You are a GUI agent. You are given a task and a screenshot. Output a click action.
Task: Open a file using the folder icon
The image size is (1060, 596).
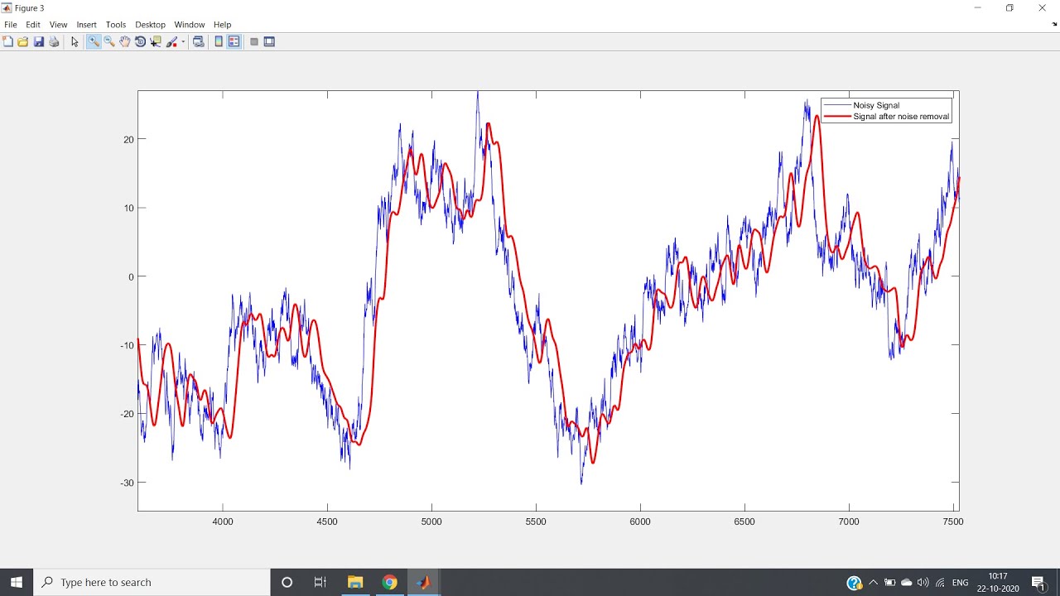(23, 41)
